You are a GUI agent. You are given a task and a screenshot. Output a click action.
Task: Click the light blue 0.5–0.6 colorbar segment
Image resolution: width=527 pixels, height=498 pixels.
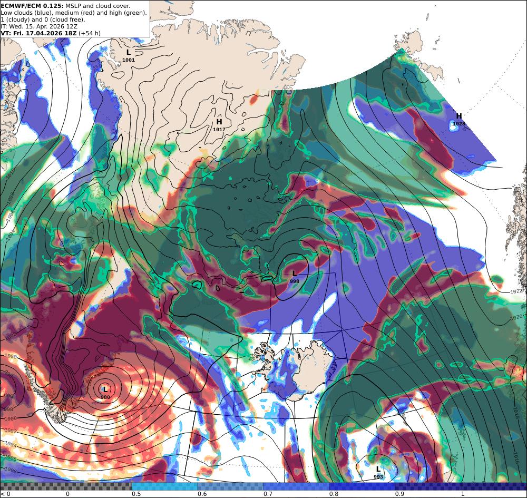point(164,486)
